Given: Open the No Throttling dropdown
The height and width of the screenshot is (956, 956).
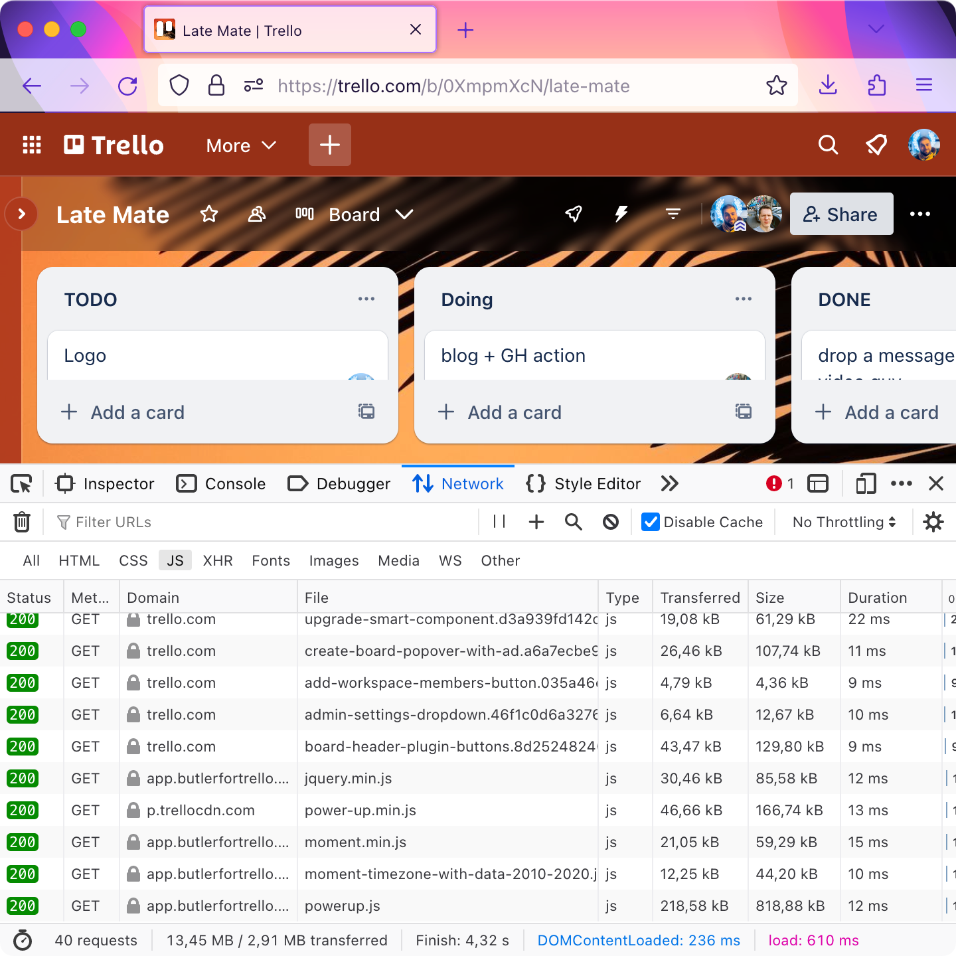Looking at the screenshot, I should (x=844, y=522).
